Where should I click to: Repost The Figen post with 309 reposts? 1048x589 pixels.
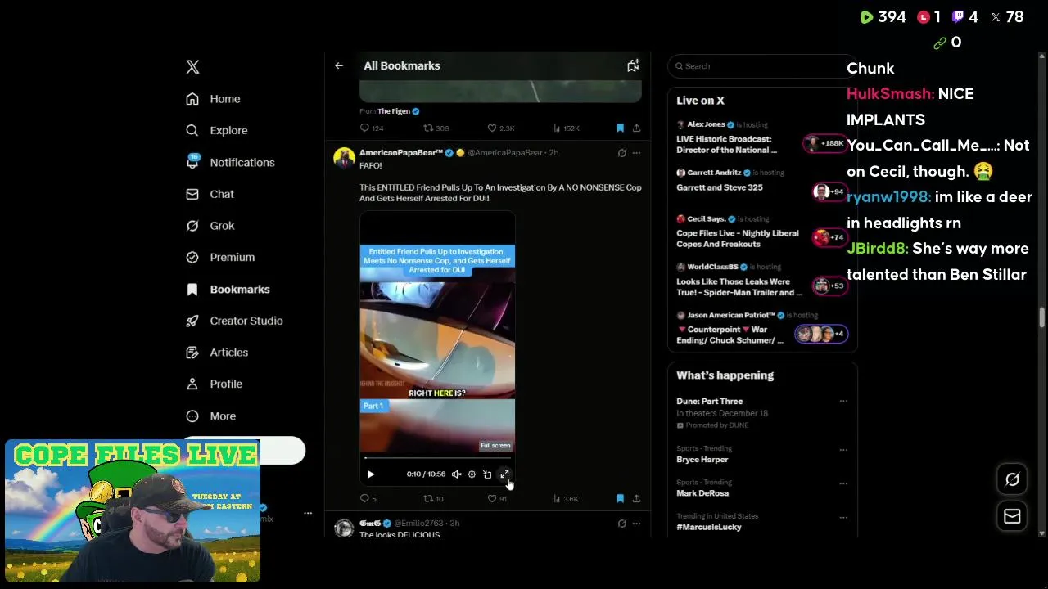point(436,128)
